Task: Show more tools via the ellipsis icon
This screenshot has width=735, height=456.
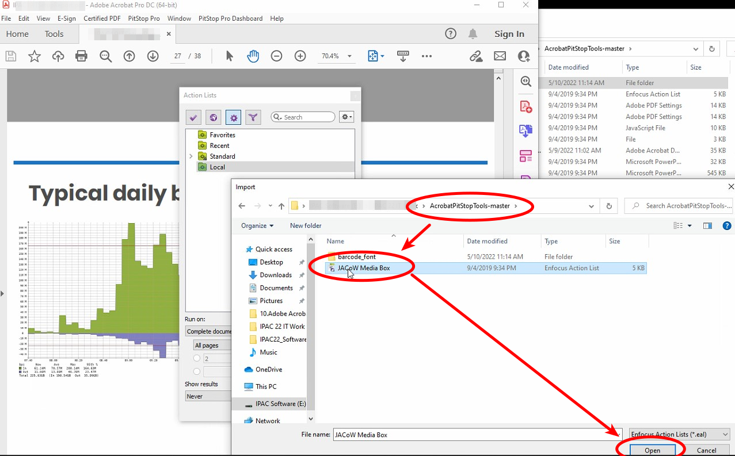Action: pos(426,56)
